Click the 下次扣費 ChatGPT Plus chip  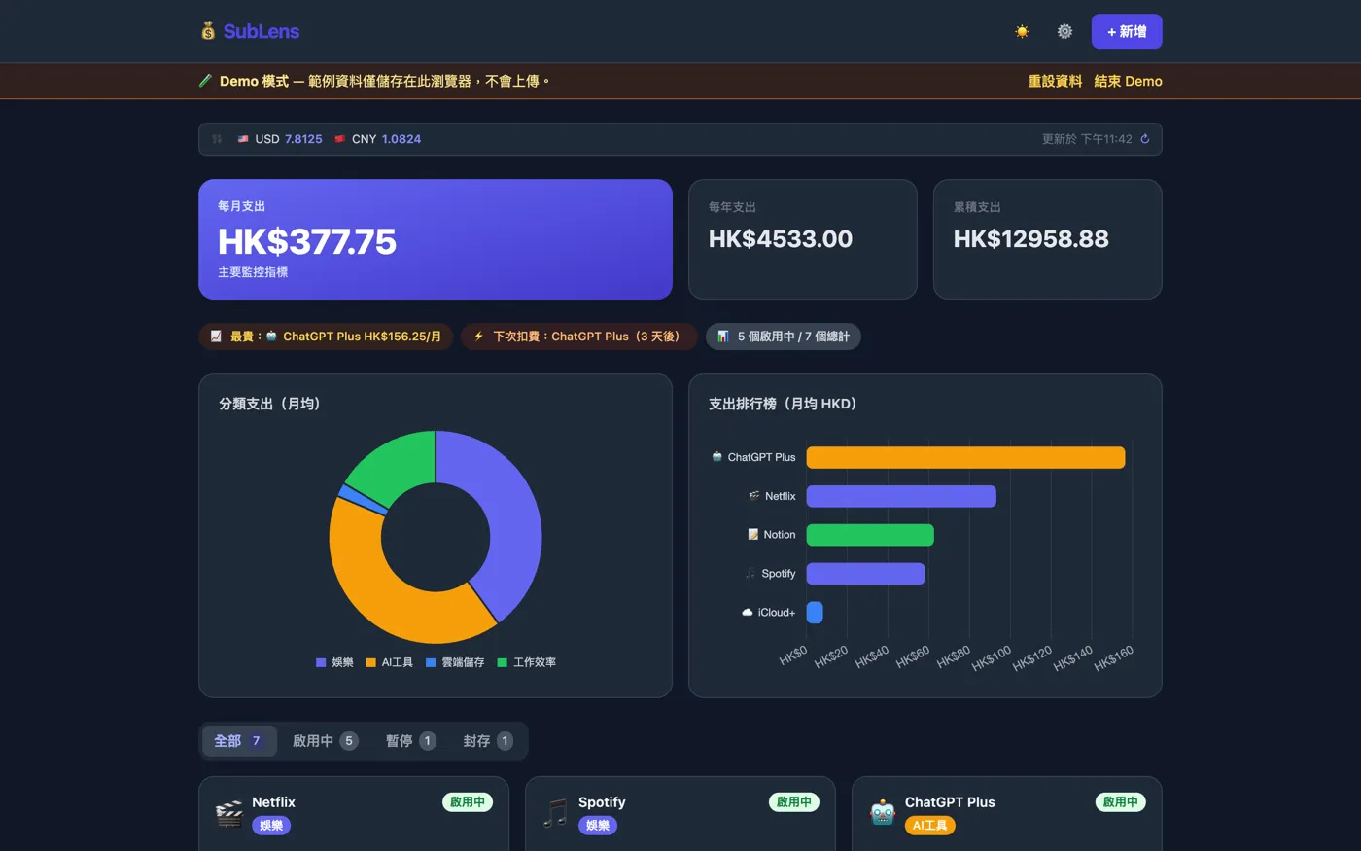579,337
